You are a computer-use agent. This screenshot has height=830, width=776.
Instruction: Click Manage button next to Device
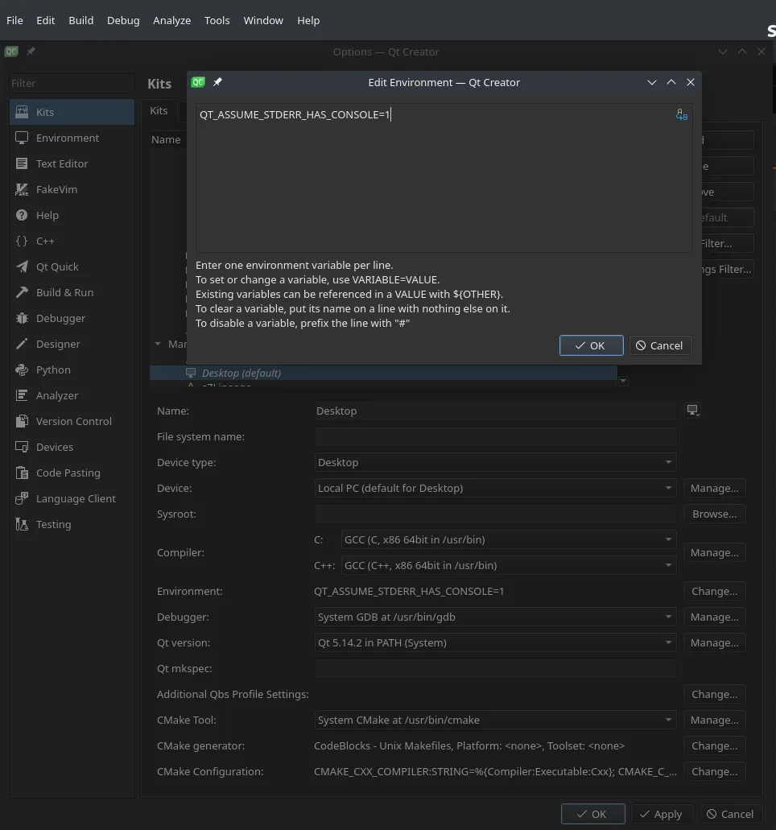pos(715,488)
